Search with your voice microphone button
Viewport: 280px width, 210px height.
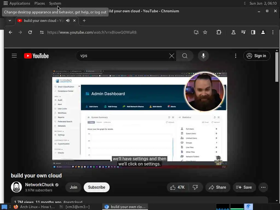click(203, 56)
